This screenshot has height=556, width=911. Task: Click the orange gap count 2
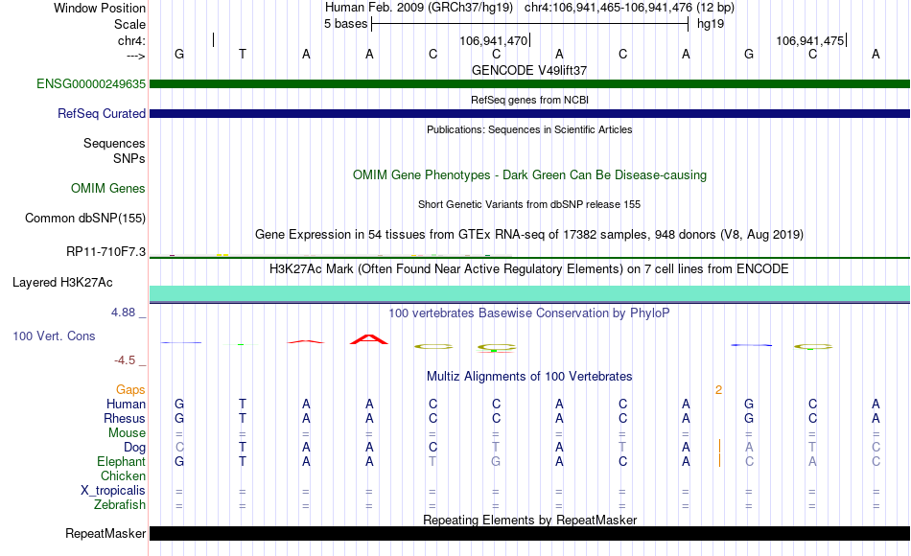click(x=718, y=390)
